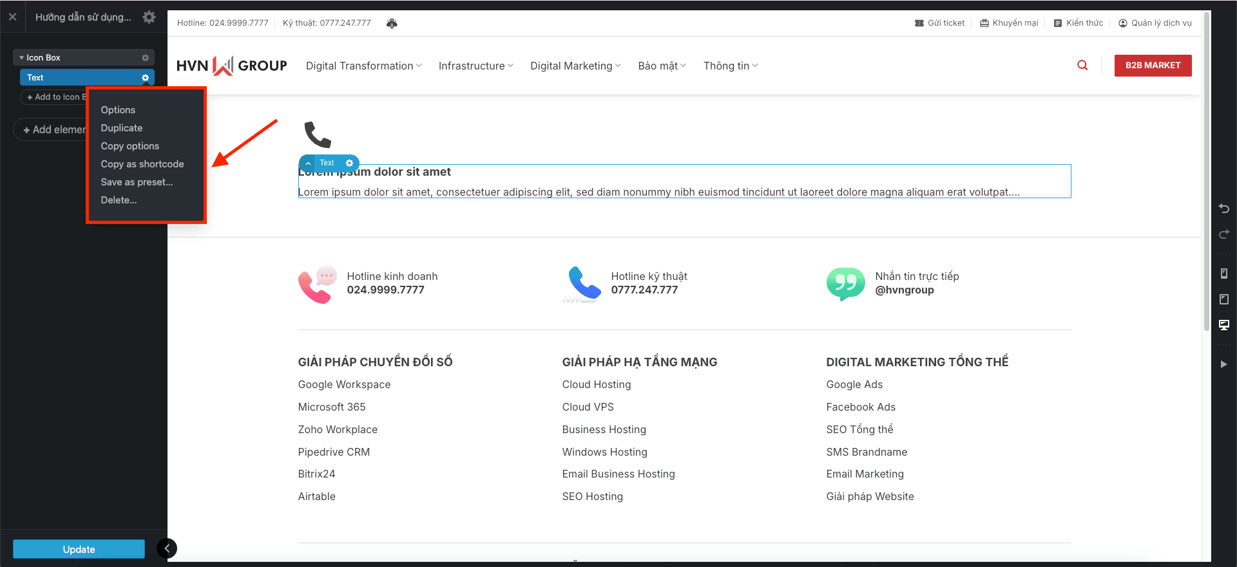The image size is (1237, 567).
Task: Expand the Digital Transformation nav dropdown
Action: (363, 66)
